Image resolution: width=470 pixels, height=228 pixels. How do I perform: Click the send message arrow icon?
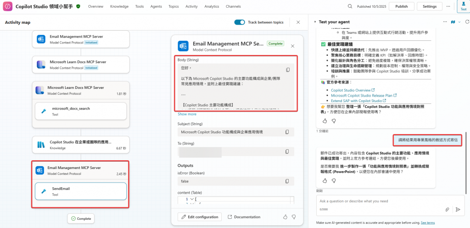tap(458, 210)
